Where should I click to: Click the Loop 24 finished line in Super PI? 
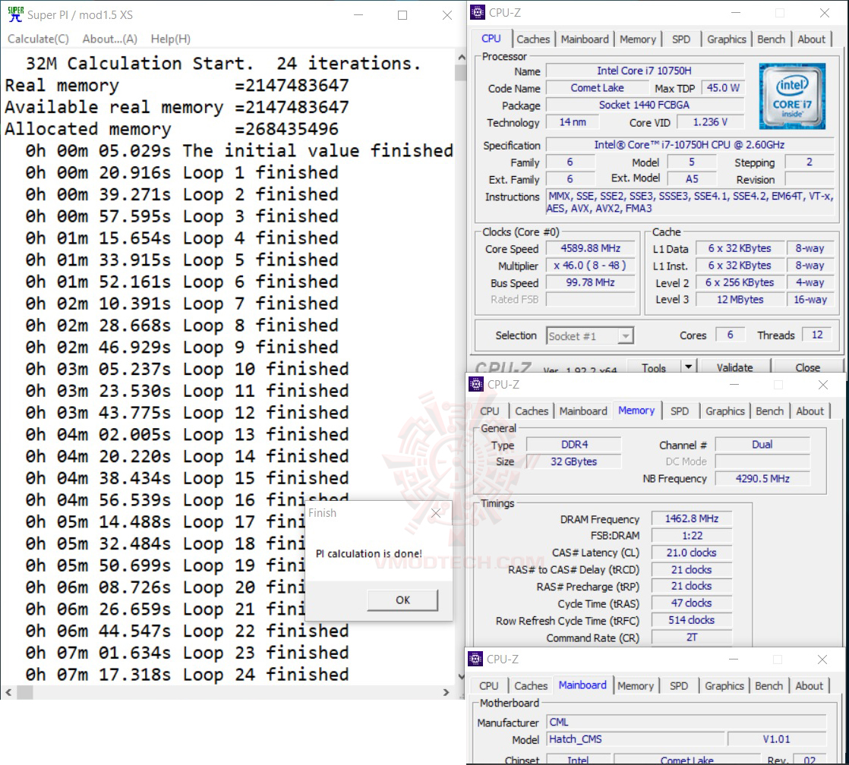tap(187, 675)
